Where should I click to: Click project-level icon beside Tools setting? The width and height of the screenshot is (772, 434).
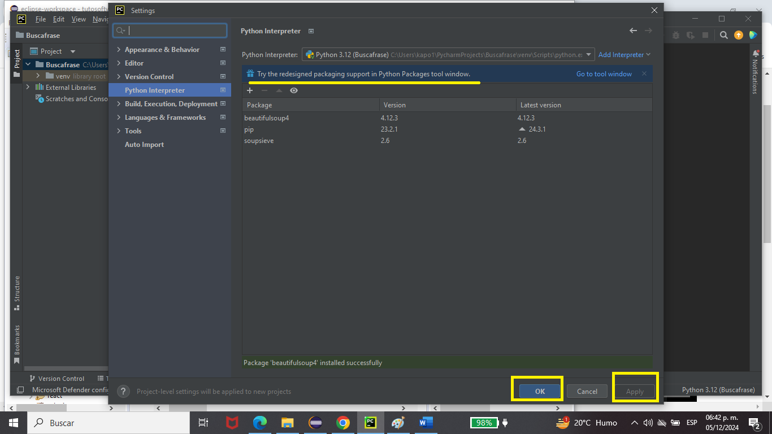tap(223, 131)
